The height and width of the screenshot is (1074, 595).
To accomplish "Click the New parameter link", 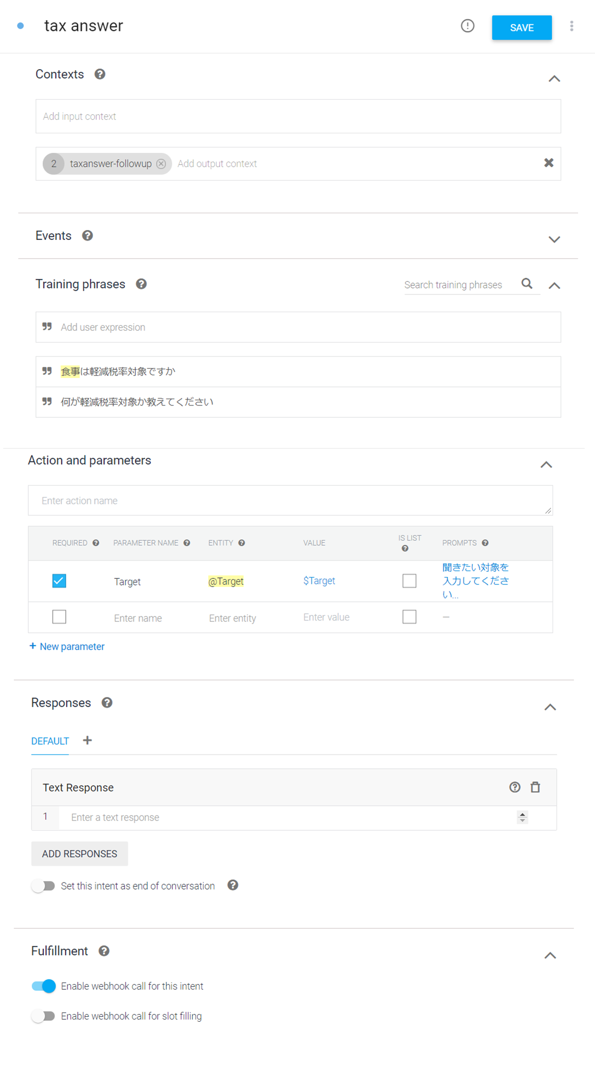I will pos(67,646).
